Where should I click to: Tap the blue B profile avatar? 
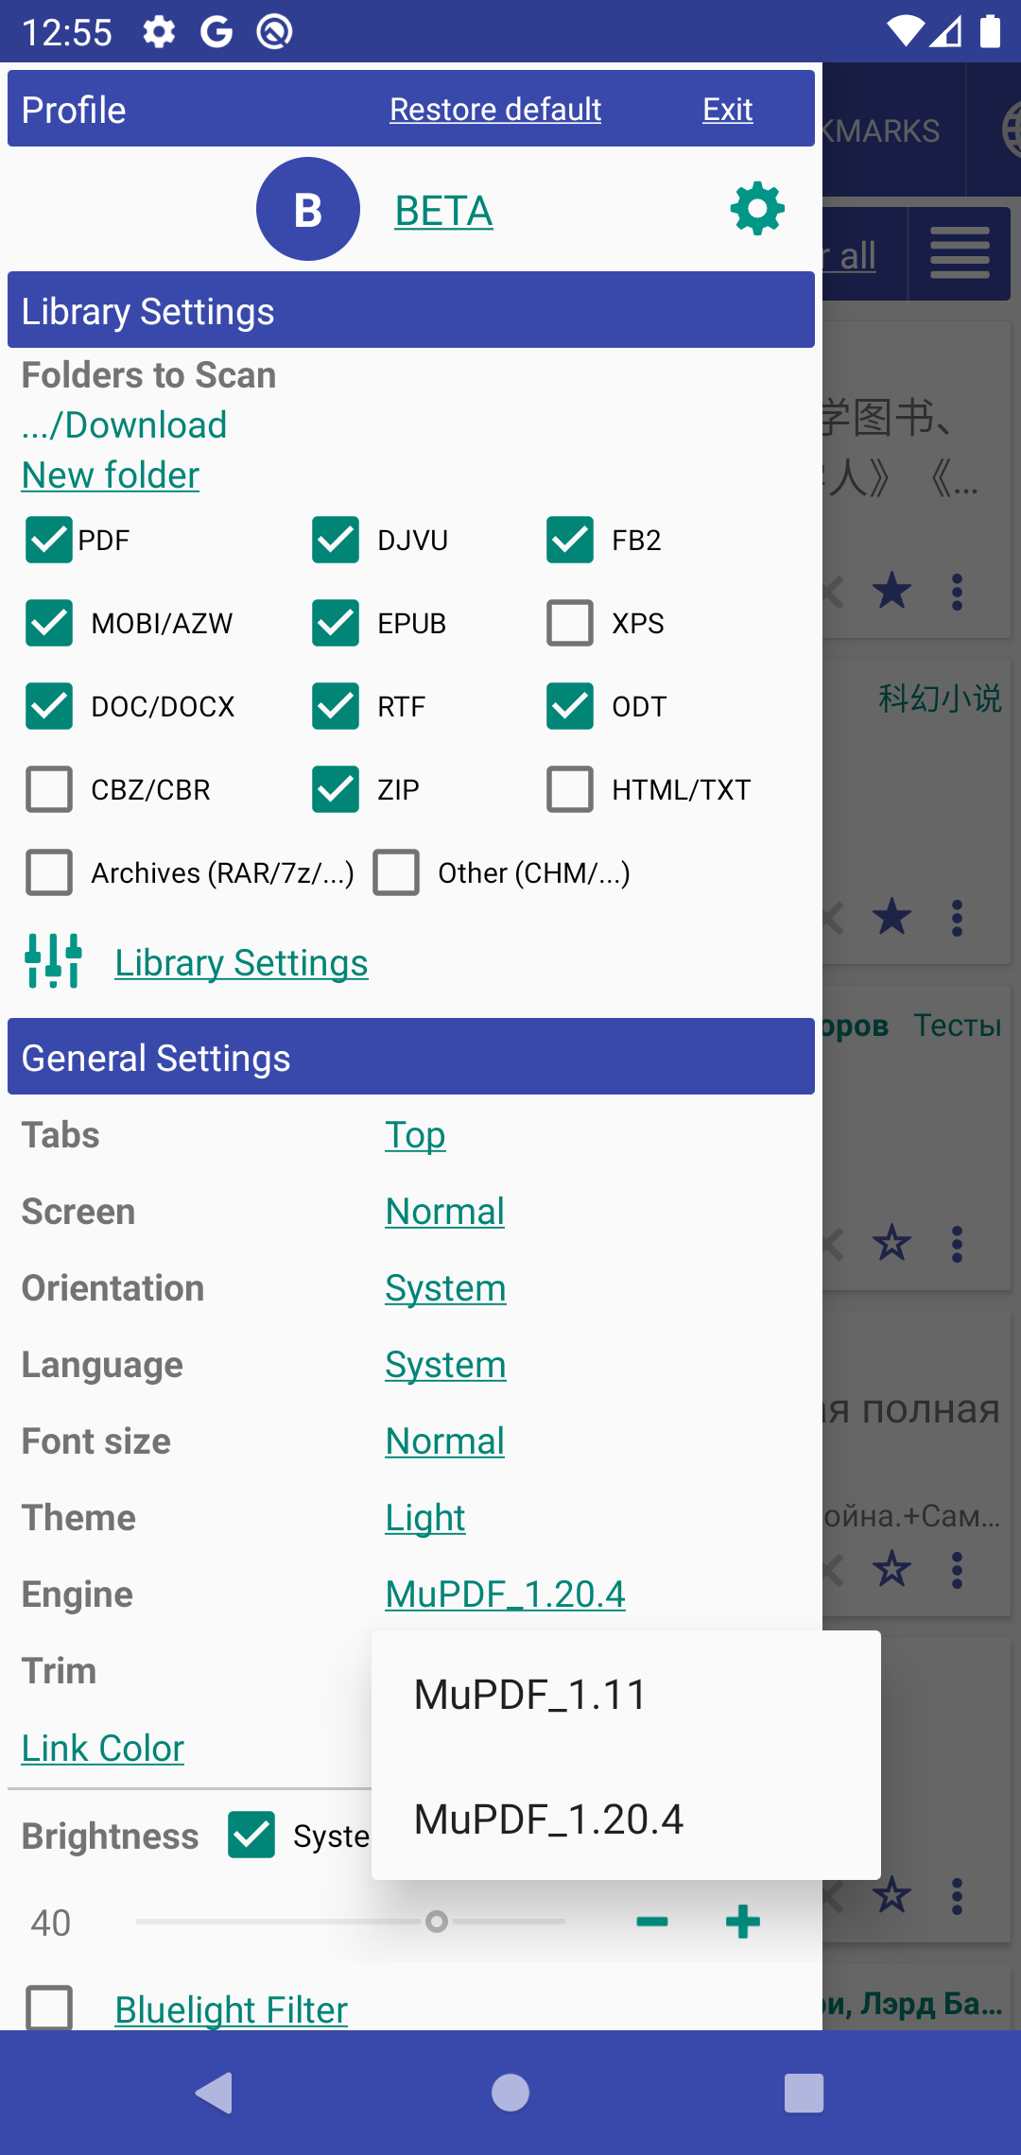coord(308,209)
